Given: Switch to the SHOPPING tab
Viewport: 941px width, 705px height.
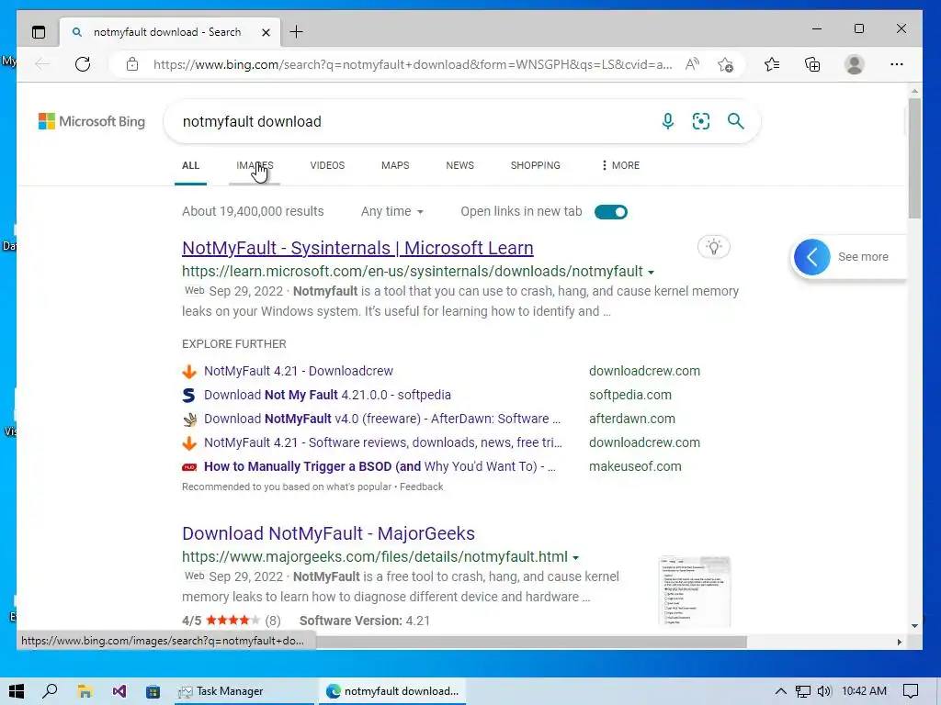Looking at the screenshot, I should (x=536, y=165).
